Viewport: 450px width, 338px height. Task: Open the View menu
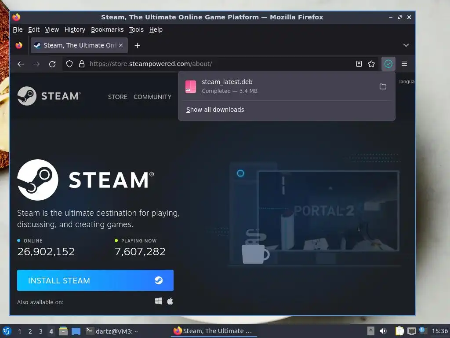coord(52,29)
